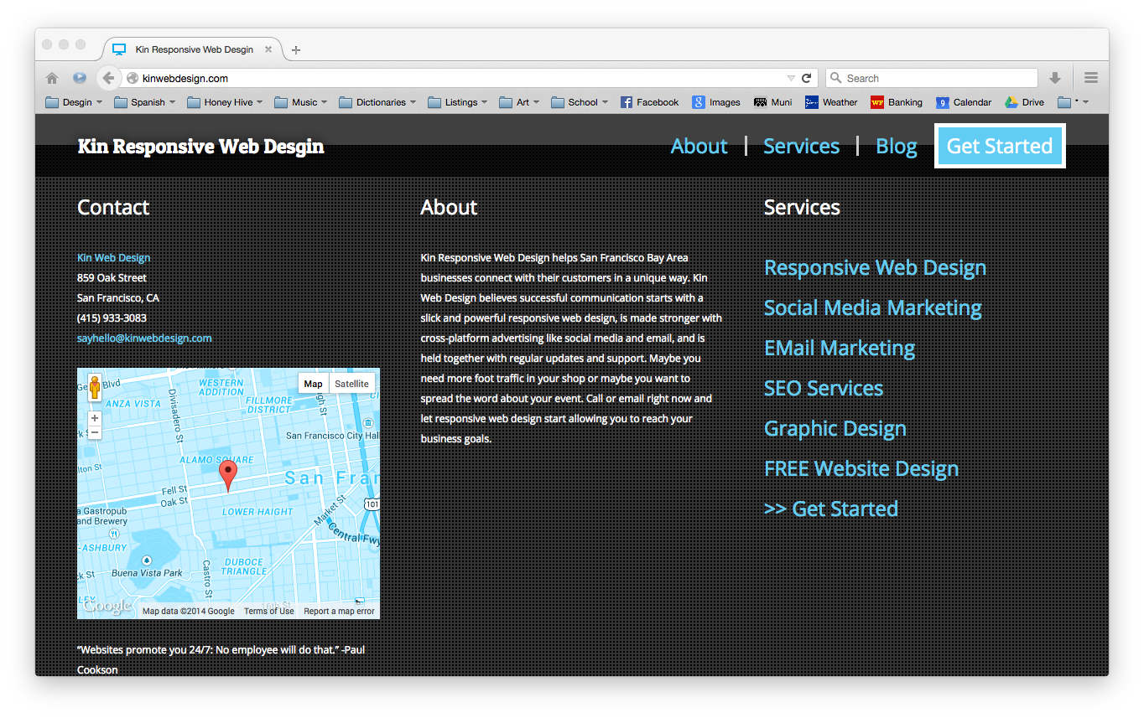Reload the page with the refresh icon
Viewport: 1144px width, 718px height.
point(807,78)
